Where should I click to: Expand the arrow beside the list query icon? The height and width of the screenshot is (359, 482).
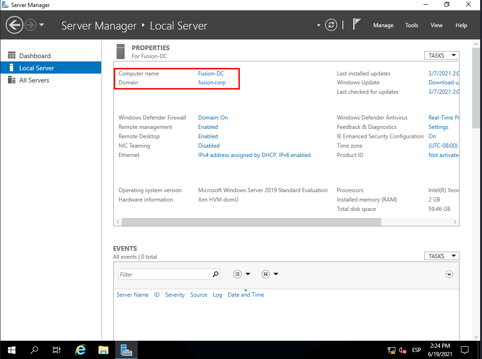(248, 274)
